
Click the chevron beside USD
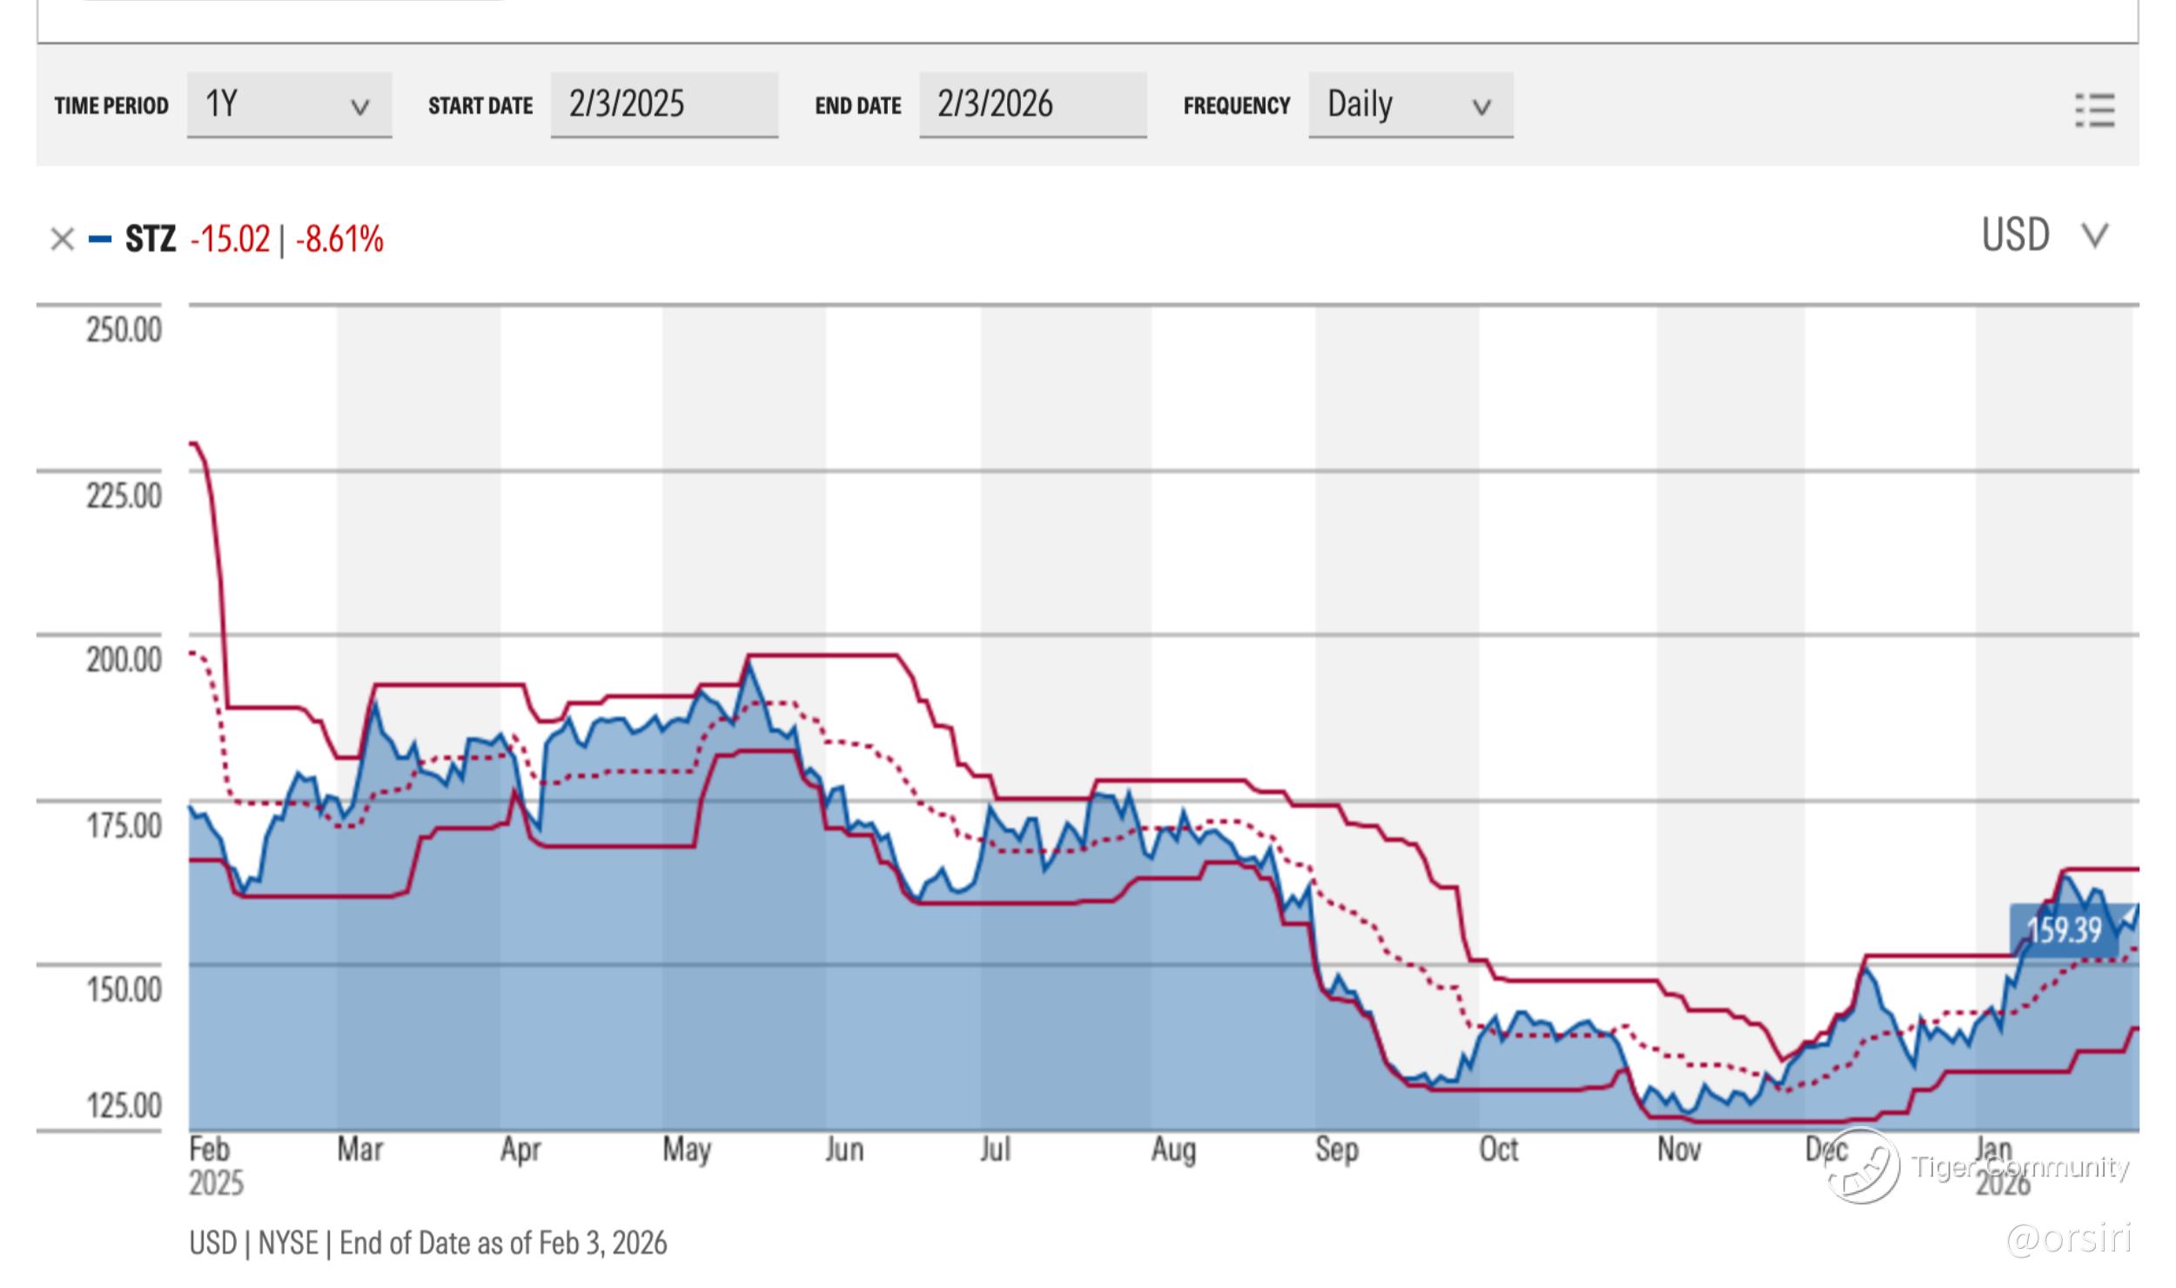[2094, 236]
